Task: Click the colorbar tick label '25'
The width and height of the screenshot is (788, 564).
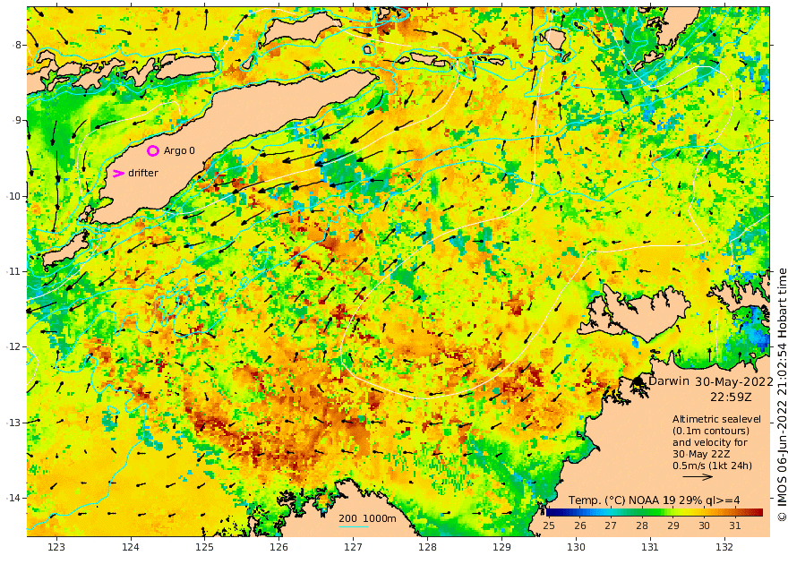Action: point(549,526)
